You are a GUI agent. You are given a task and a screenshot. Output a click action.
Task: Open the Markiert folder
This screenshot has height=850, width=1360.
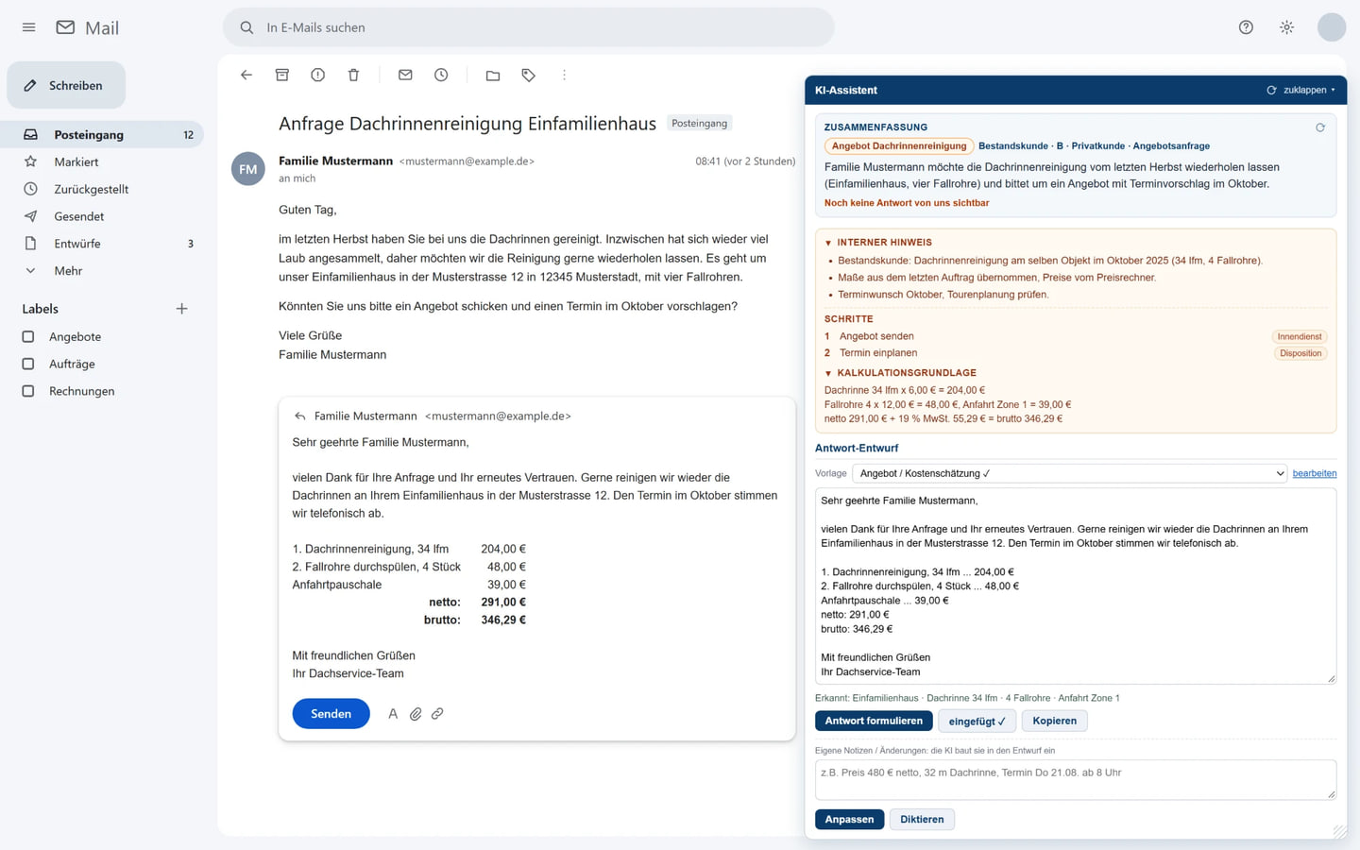click(x=104, y=162)
